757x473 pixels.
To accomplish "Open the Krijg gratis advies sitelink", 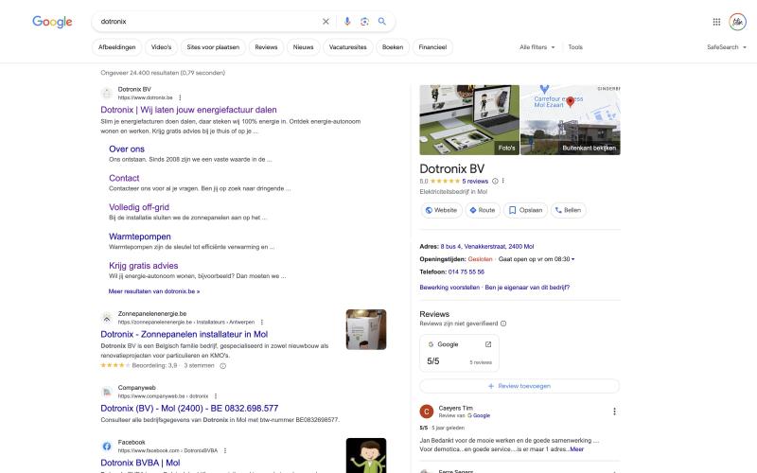I will [x=144, y=266].
